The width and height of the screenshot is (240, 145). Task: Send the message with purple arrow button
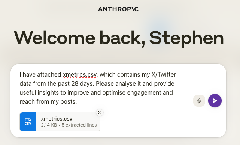tap(215, 101)
